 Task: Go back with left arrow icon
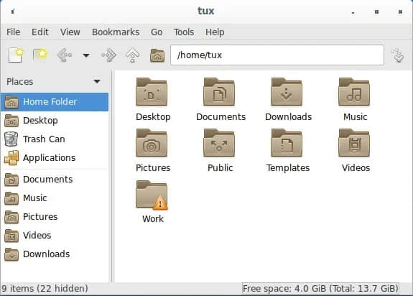[x=65, y=55]
